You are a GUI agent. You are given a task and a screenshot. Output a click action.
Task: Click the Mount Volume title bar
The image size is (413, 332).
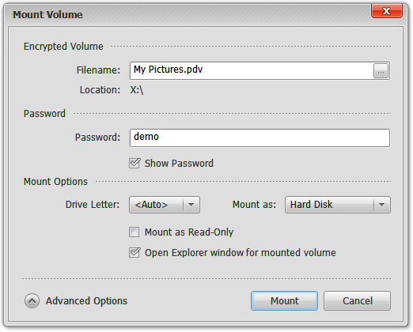point(184,14)
